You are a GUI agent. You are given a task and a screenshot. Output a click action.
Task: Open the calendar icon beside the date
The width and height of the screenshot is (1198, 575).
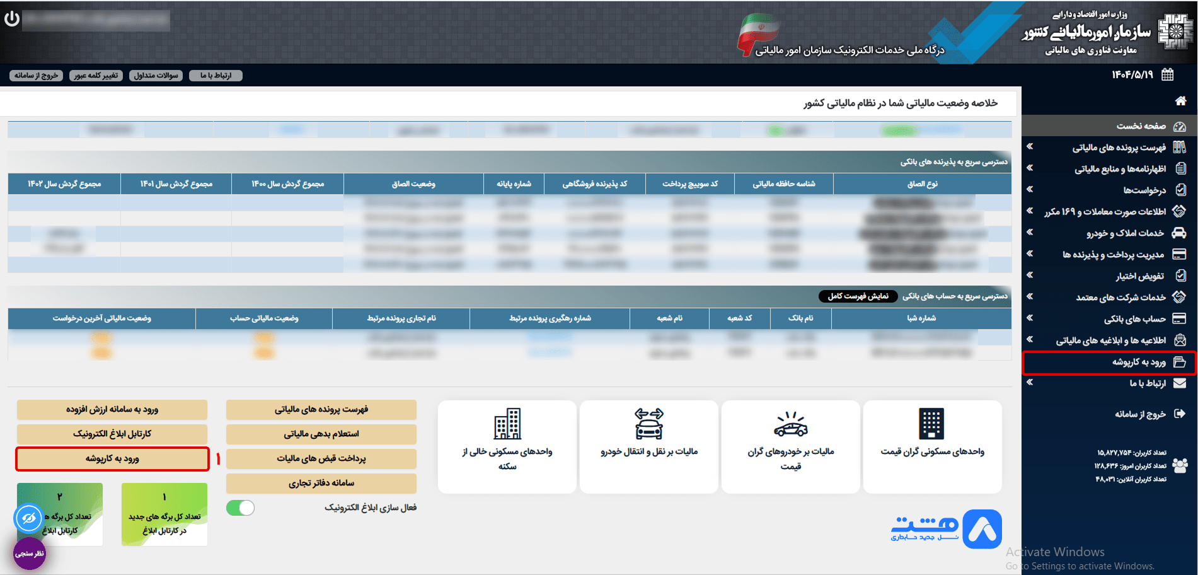coord(1167,74)
